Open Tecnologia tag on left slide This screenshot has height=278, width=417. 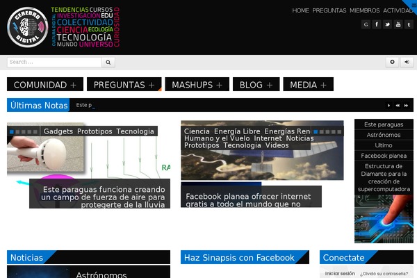(135, 131)
